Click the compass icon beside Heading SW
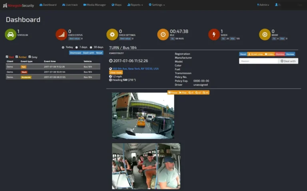Screen dimensions: 307x191 point(110,80)
